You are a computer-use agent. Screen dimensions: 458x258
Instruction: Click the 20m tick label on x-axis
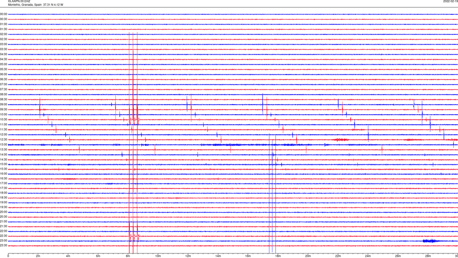pyautogui.click(x=308, y=256)
